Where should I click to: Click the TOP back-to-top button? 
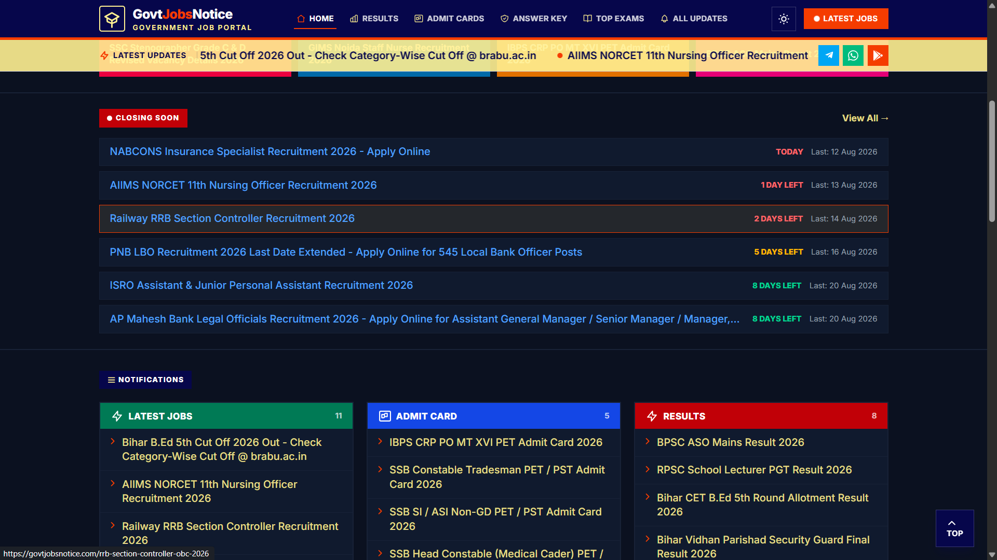[x=954, y=528]
